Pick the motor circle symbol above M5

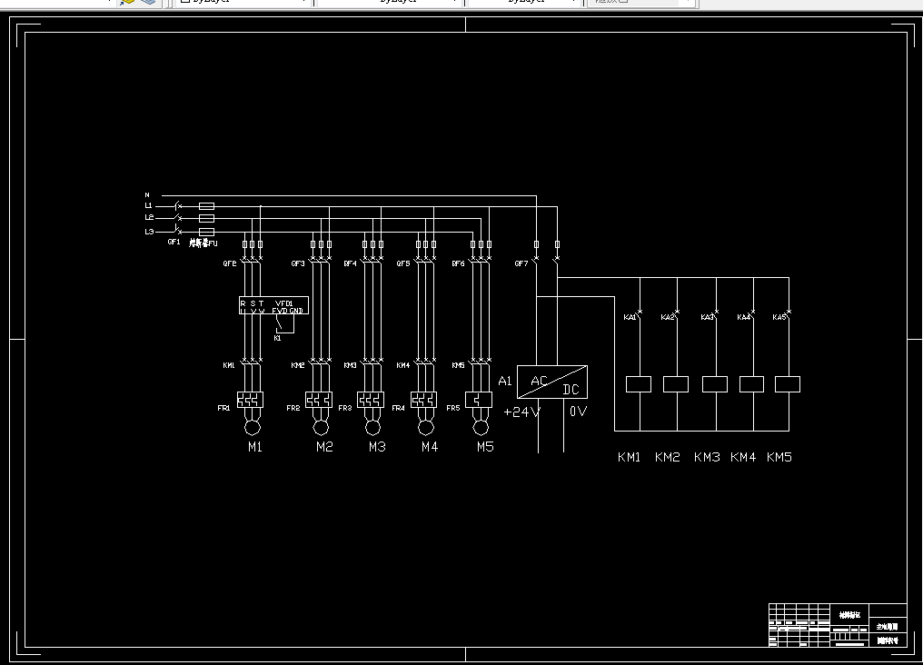point(481,428)
